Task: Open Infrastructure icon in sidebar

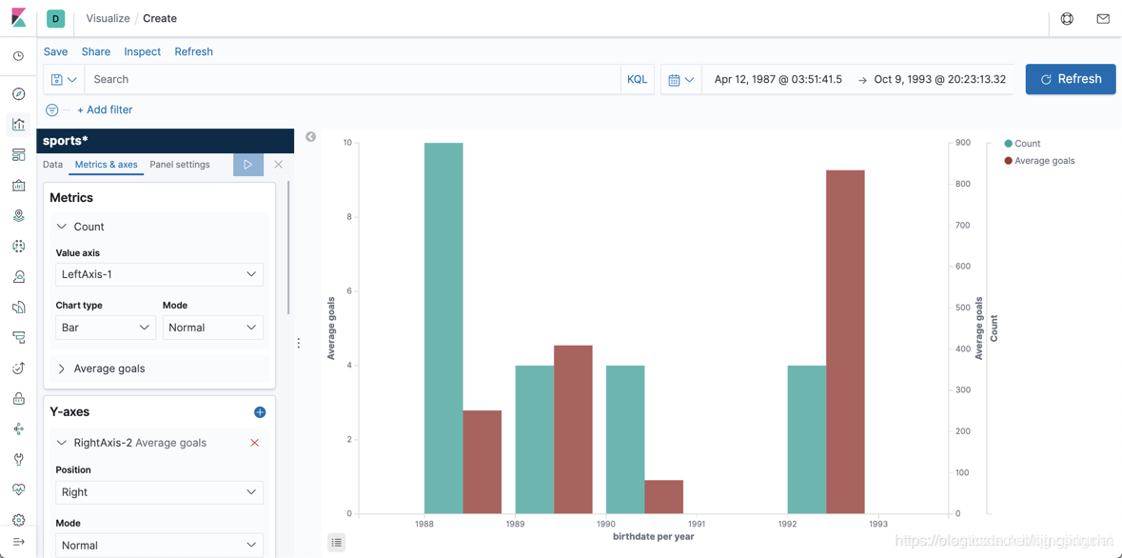Action: pos(19,276)
